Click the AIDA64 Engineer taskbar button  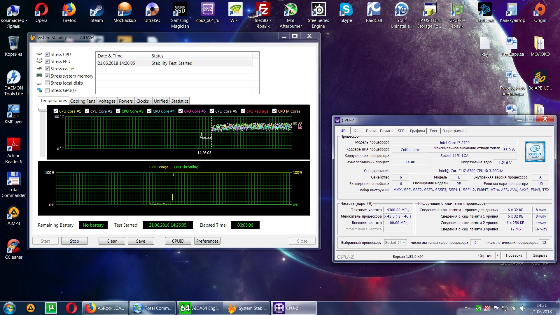point(200,308)
